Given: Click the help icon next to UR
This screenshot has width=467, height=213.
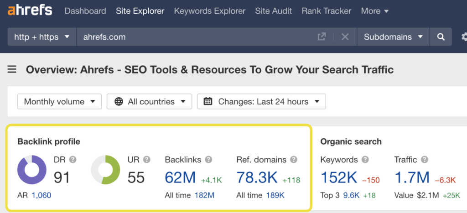Looking at the screenshot, I should coord(146,160).
